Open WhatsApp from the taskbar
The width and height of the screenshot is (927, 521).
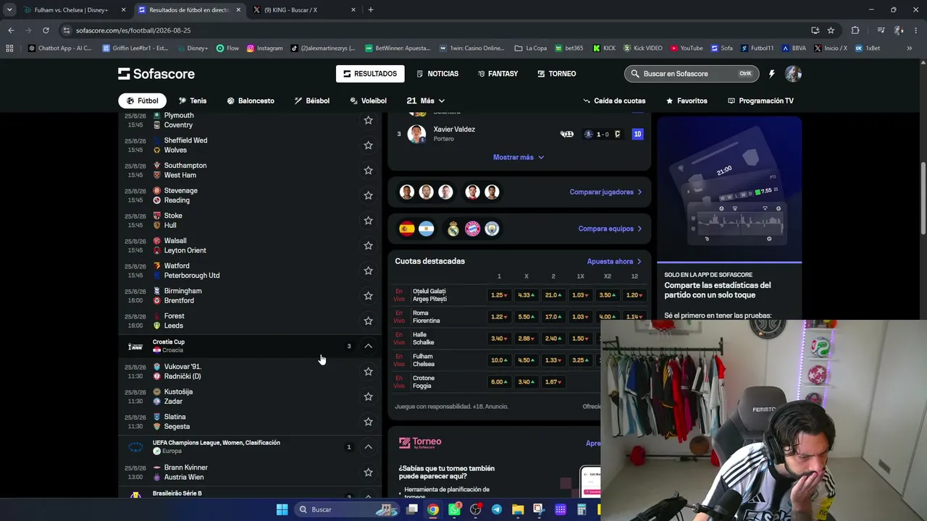pos(454,509)
